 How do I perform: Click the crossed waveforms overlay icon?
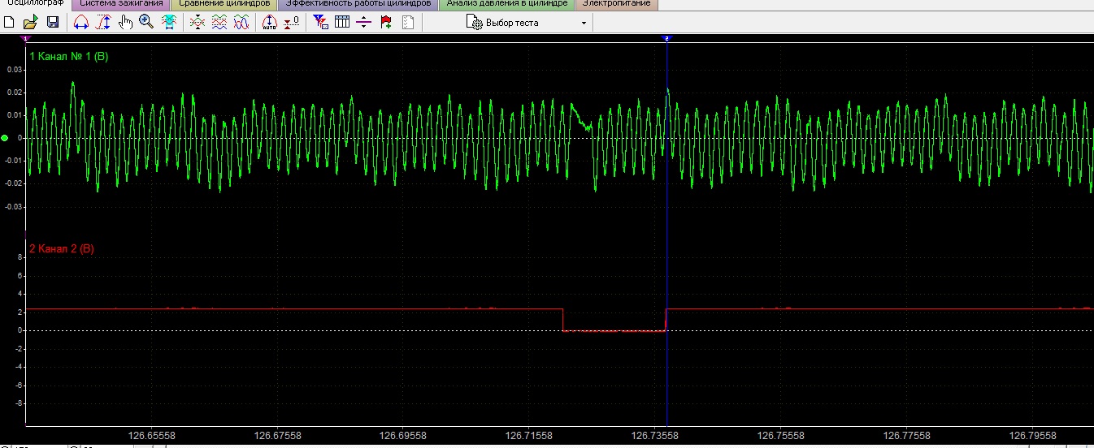click(x=197, y=23)
